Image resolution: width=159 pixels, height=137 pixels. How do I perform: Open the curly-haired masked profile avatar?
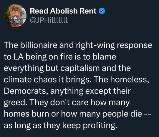pyautogui.click(x=15, y=16)
